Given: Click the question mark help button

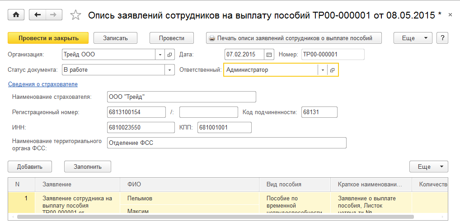Looking at the screenshot, I should tap(442, 38).
